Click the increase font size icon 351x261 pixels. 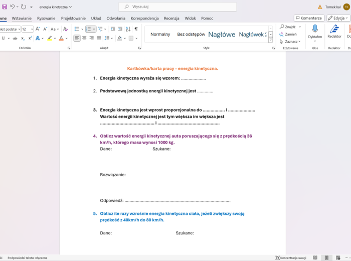point(38,29)
